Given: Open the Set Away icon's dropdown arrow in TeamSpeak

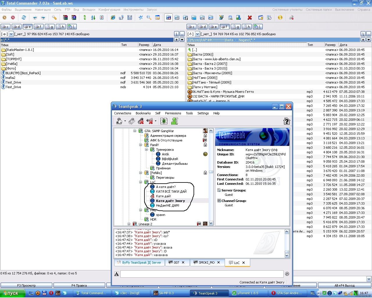Looking at the screenshot, I should coord(125,121).
